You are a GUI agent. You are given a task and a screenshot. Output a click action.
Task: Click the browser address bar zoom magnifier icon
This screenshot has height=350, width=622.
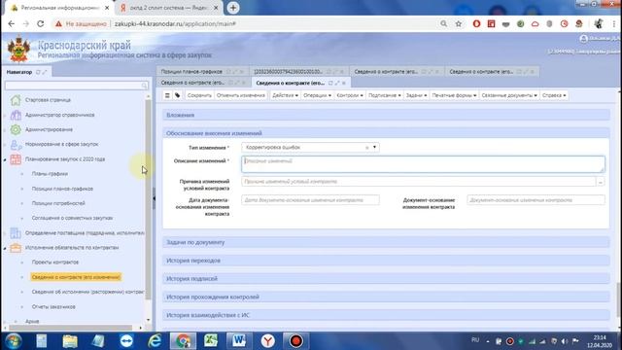443,23
